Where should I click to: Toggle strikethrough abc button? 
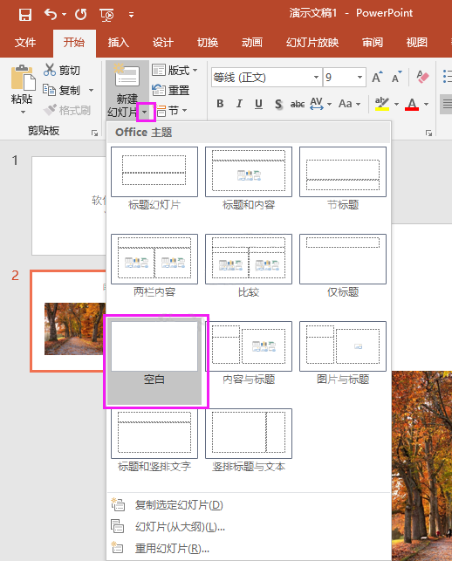pyautogui.click(x=297, y=104)
